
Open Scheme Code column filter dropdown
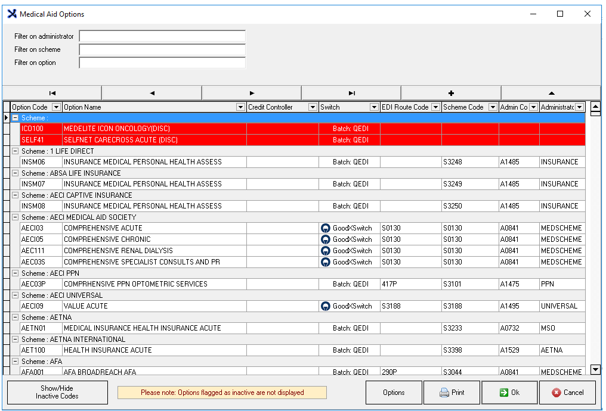pos(493,107)
